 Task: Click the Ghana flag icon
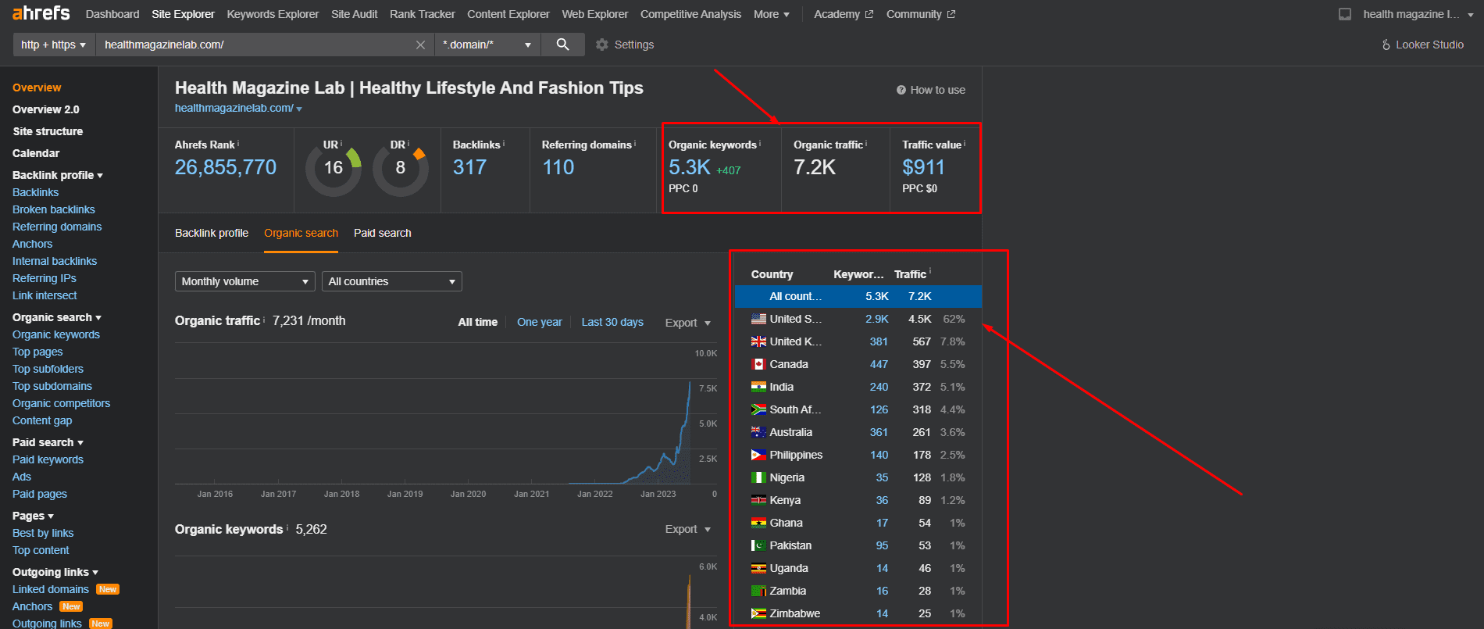point(758,523)
